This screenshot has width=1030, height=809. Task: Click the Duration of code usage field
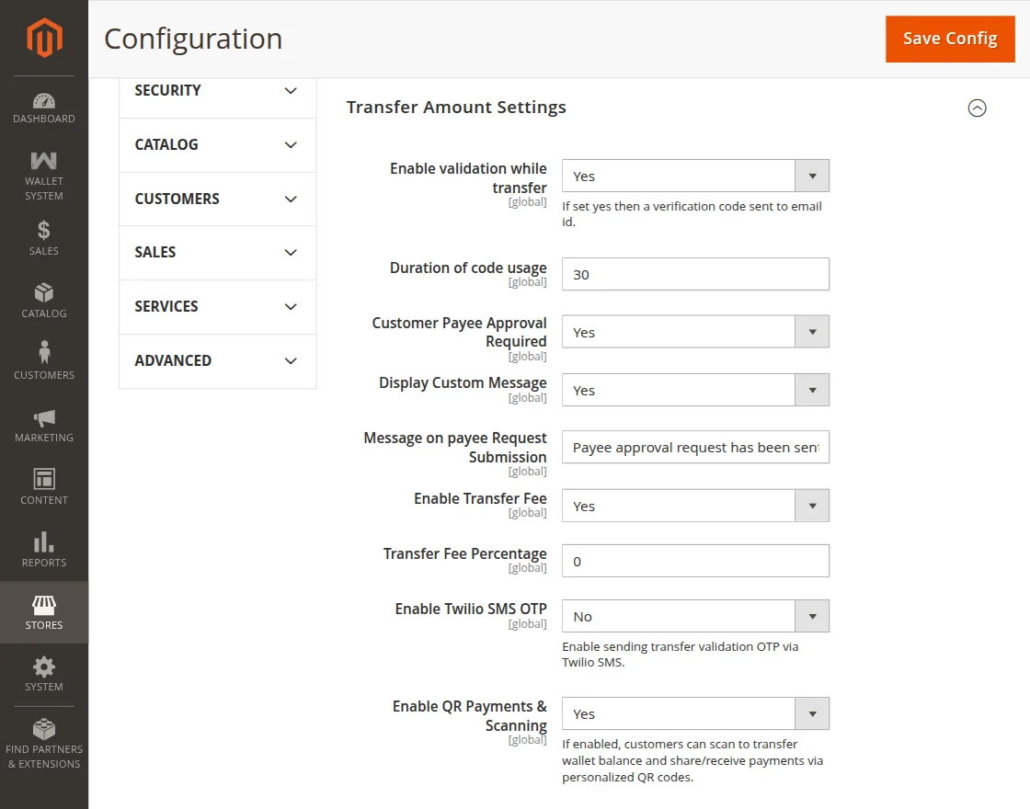tap(695, 275)
